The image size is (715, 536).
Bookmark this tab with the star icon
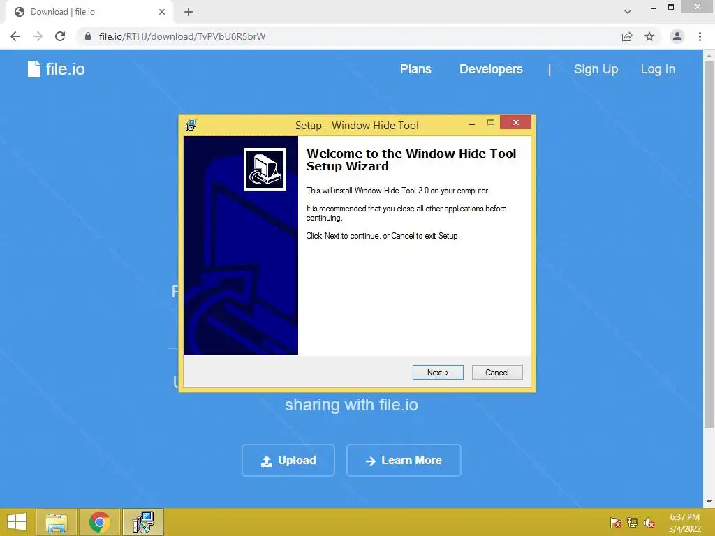pos(649,36)
